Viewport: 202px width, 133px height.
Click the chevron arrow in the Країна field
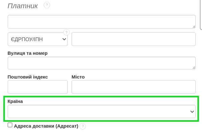pyautogui.click(x=192, y=112)
